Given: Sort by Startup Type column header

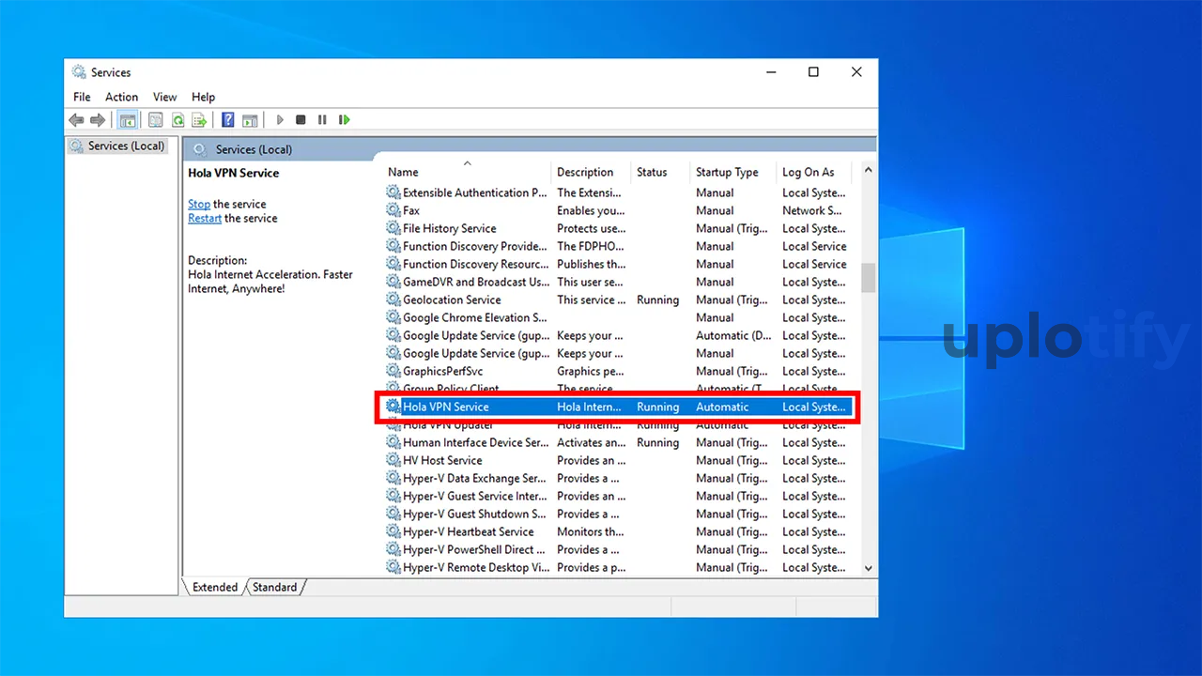Looking at the screenshot, I should click(733, 172).
